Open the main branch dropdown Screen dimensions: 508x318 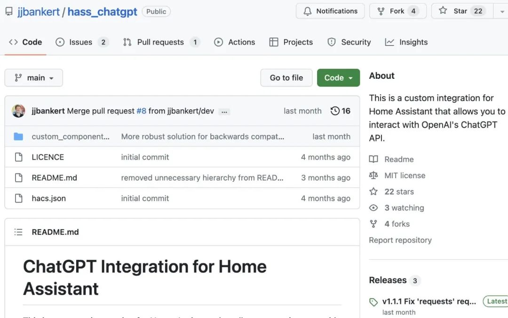click(34, 78)
